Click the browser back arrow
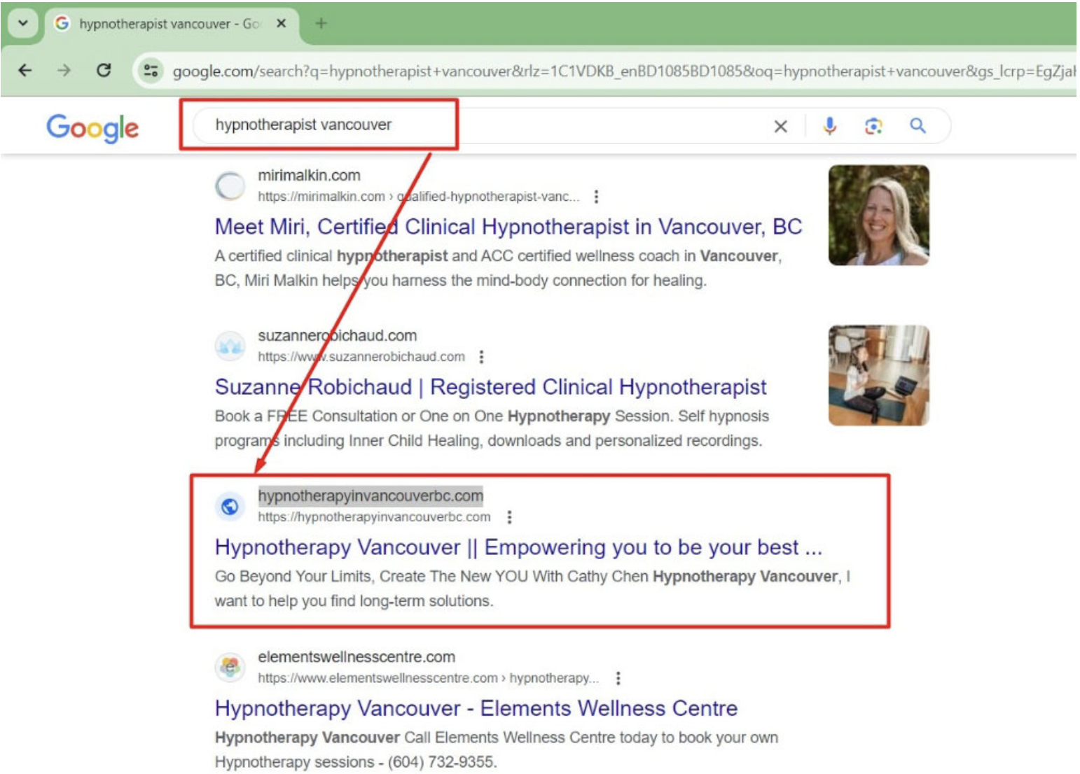Viewport: 1080px width, 774px height. point(25,70)
